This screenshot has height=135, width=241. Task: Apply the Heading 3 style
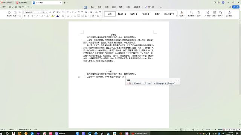coord(146,14)
